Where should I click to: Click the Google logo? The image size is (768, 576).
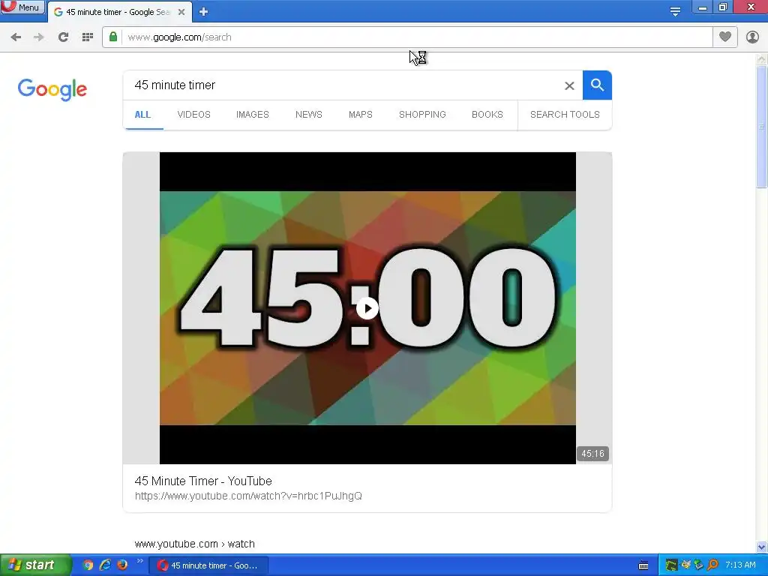52,89
